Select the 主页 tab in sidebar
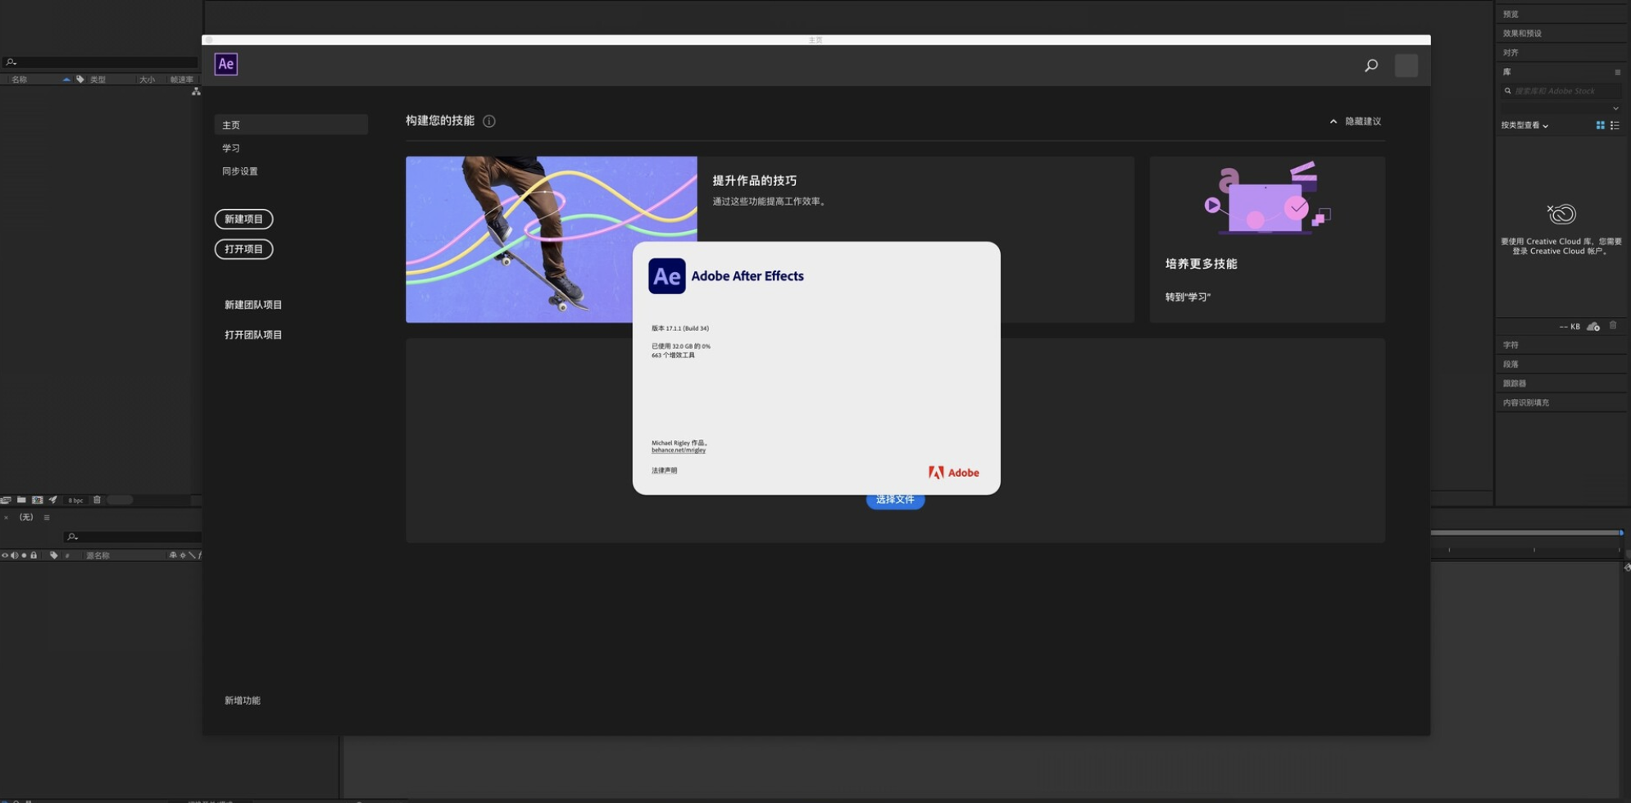 click(291, 125)
